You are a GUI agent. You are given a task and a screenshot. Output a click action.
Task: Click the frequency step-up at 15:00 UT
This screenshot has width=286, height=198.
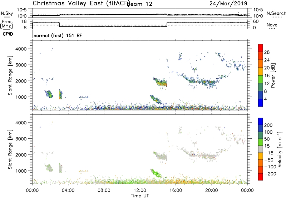point(167,25)
